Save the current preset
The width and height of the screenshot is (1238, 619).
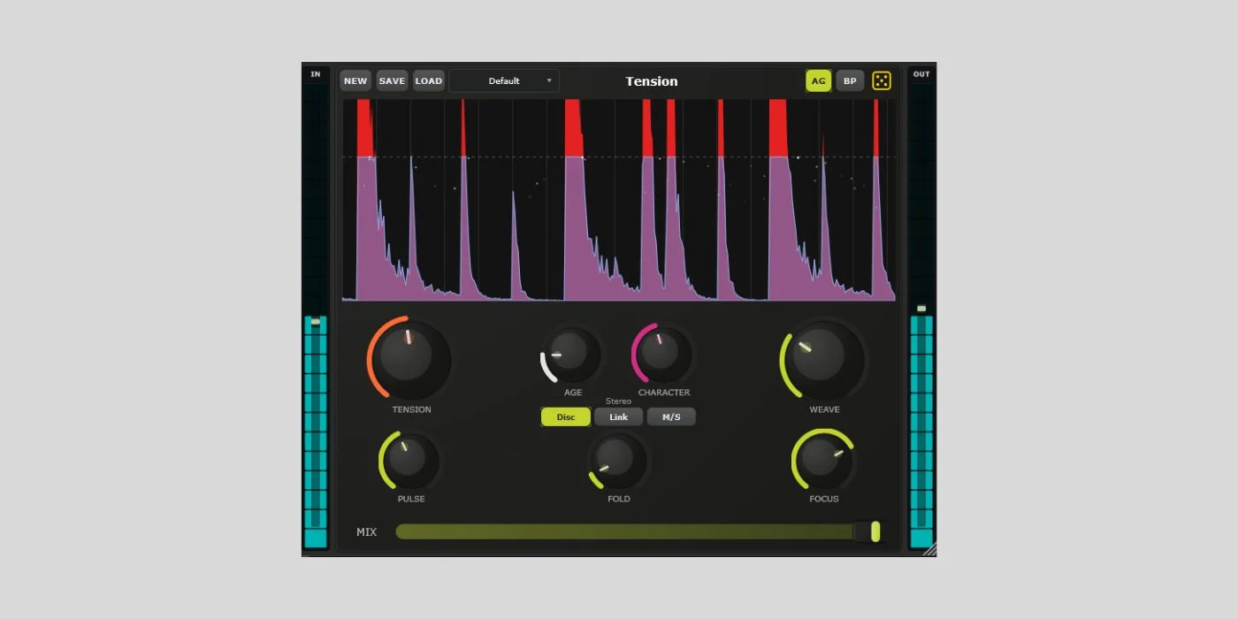click(392, 80)
